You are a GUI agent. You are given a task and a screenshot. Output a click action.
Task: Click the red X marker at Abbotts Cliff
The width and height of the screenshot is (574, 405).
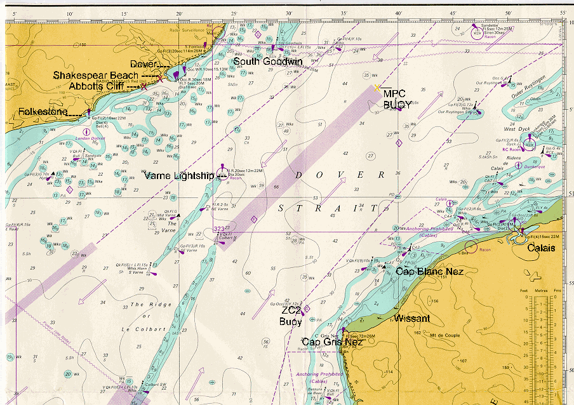coord(145,88)
